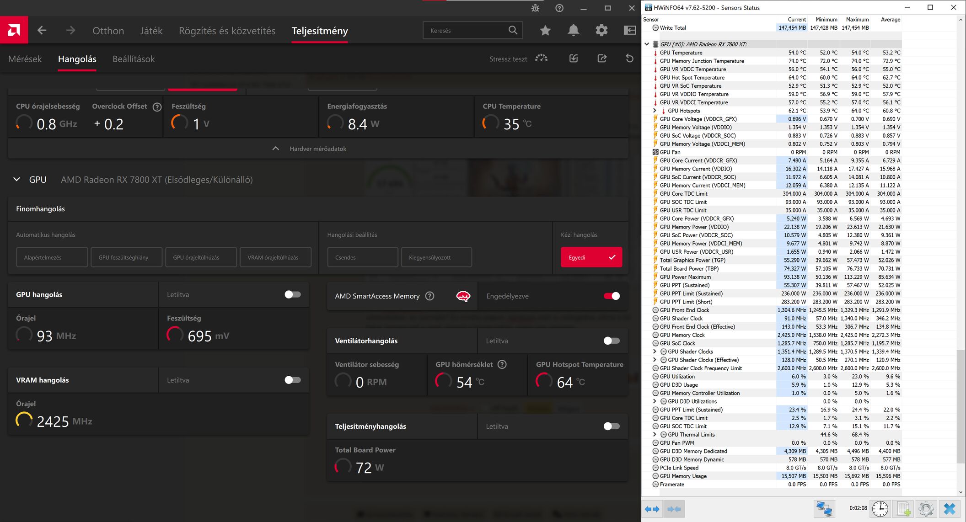Disable AMD SmartAccess Memory toggle

[612, 296]
